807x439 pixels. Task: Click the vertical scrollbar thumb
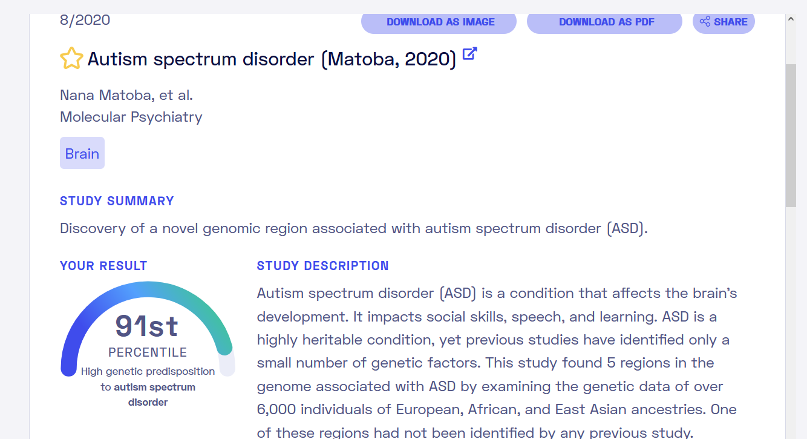point(791,133)
